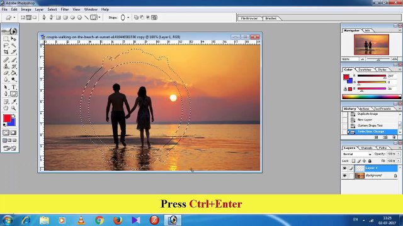This screenshot has height=226, width=403.
Task: Select the Rectangular Marquee tool
Action: coord(6,39)
